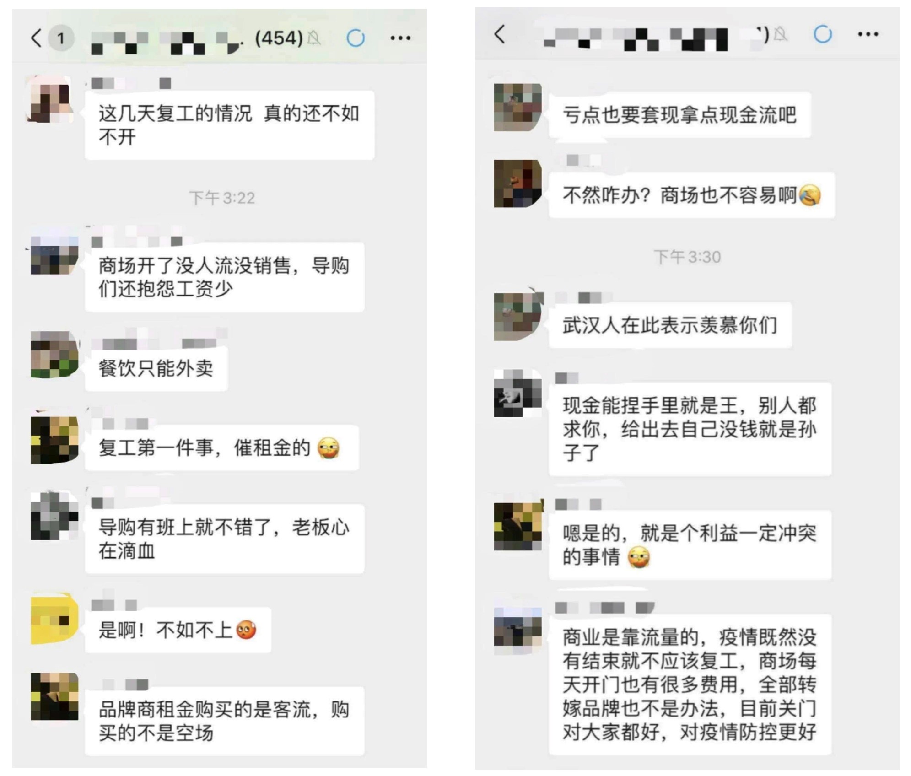The image size is (911, 776).
Task: Tap the muted bell icon in right header
Action: pyautogui.click(x=781, y=34)
